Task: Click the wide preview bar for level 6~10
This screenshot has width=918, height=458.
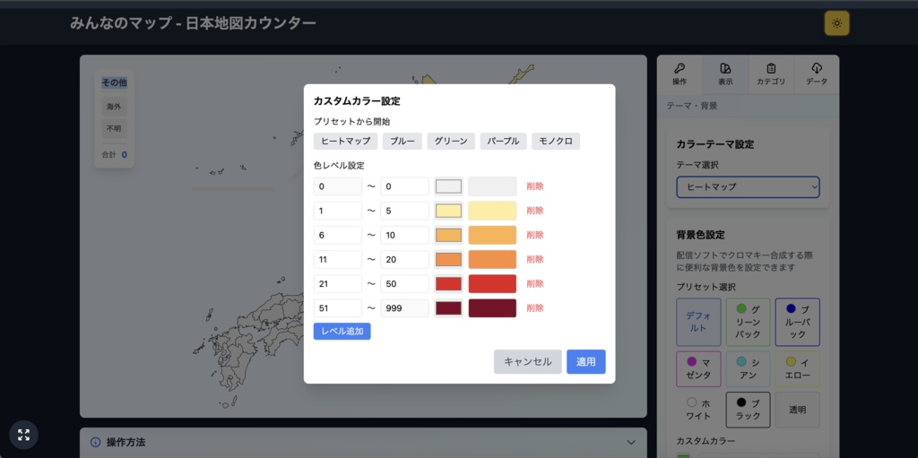Action: pyautogui.click(x=492, y=235)
